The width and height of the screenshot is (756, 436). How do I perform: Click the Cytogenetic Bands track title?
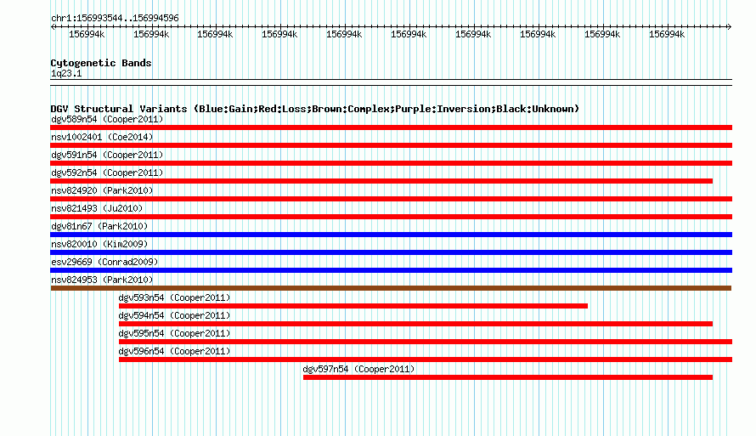pos(101,63)
